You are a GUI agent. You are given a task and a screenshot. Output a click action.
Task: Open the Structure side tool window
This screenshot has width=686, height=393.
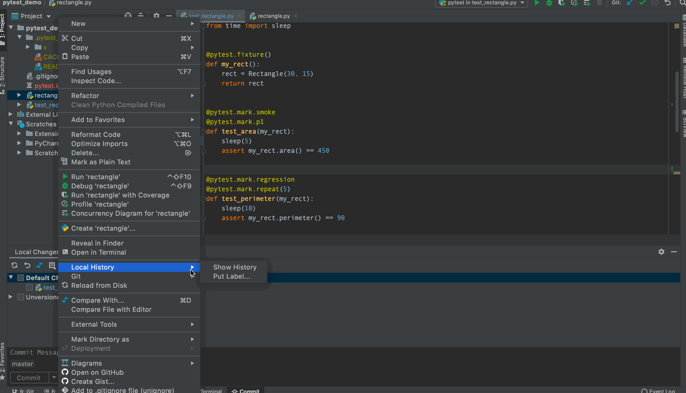pos(3,74)
